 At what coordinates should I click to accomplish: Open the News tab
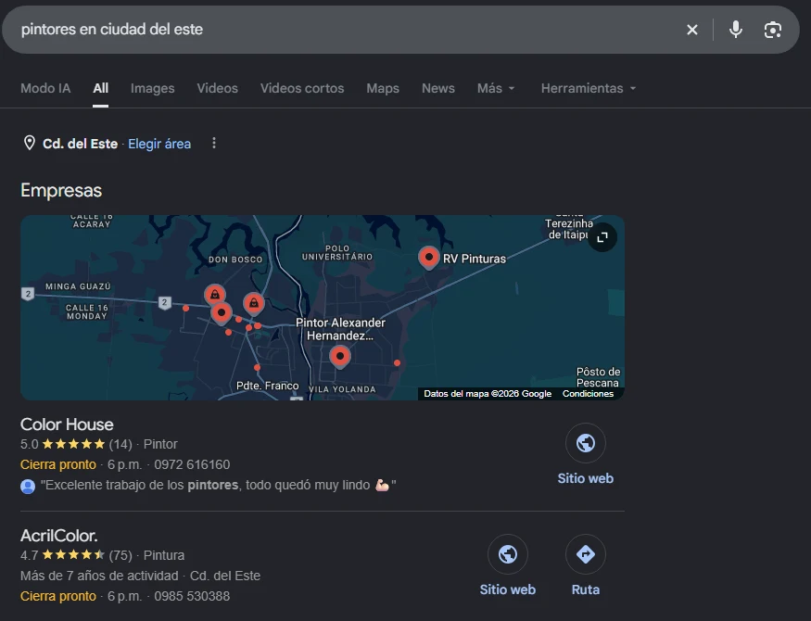pos(438,88)
